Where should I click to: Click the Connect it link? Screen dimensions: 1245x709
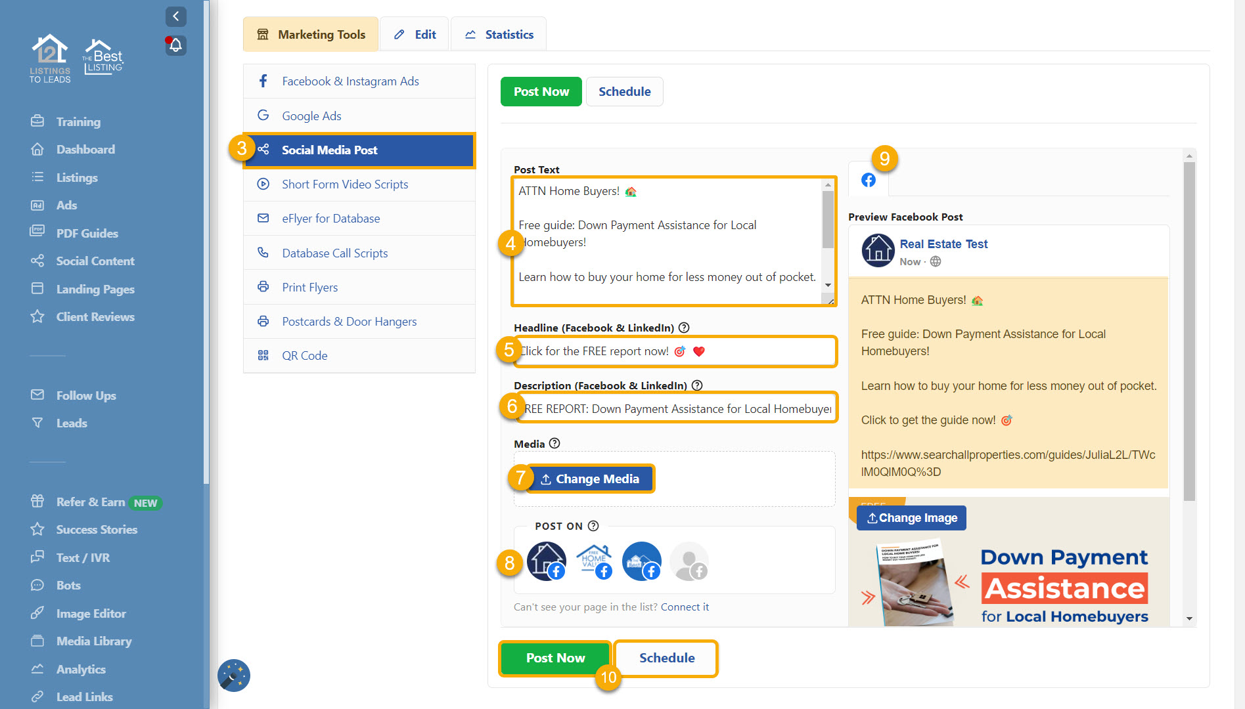(685, 607)
